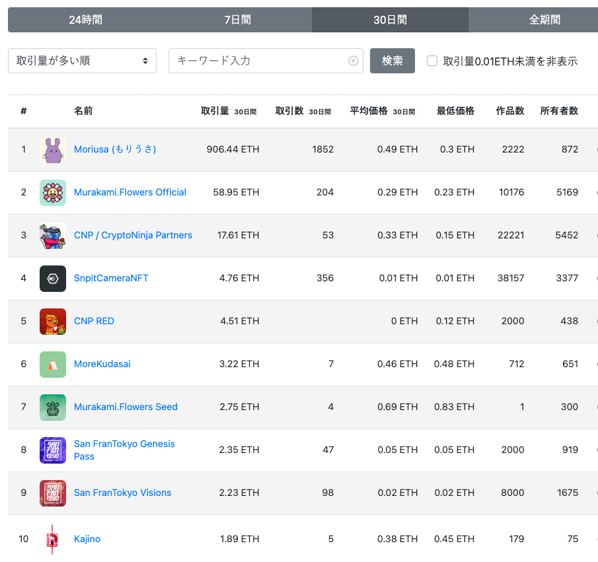Click the 17.61 ETH volume value

coord(238,235)
